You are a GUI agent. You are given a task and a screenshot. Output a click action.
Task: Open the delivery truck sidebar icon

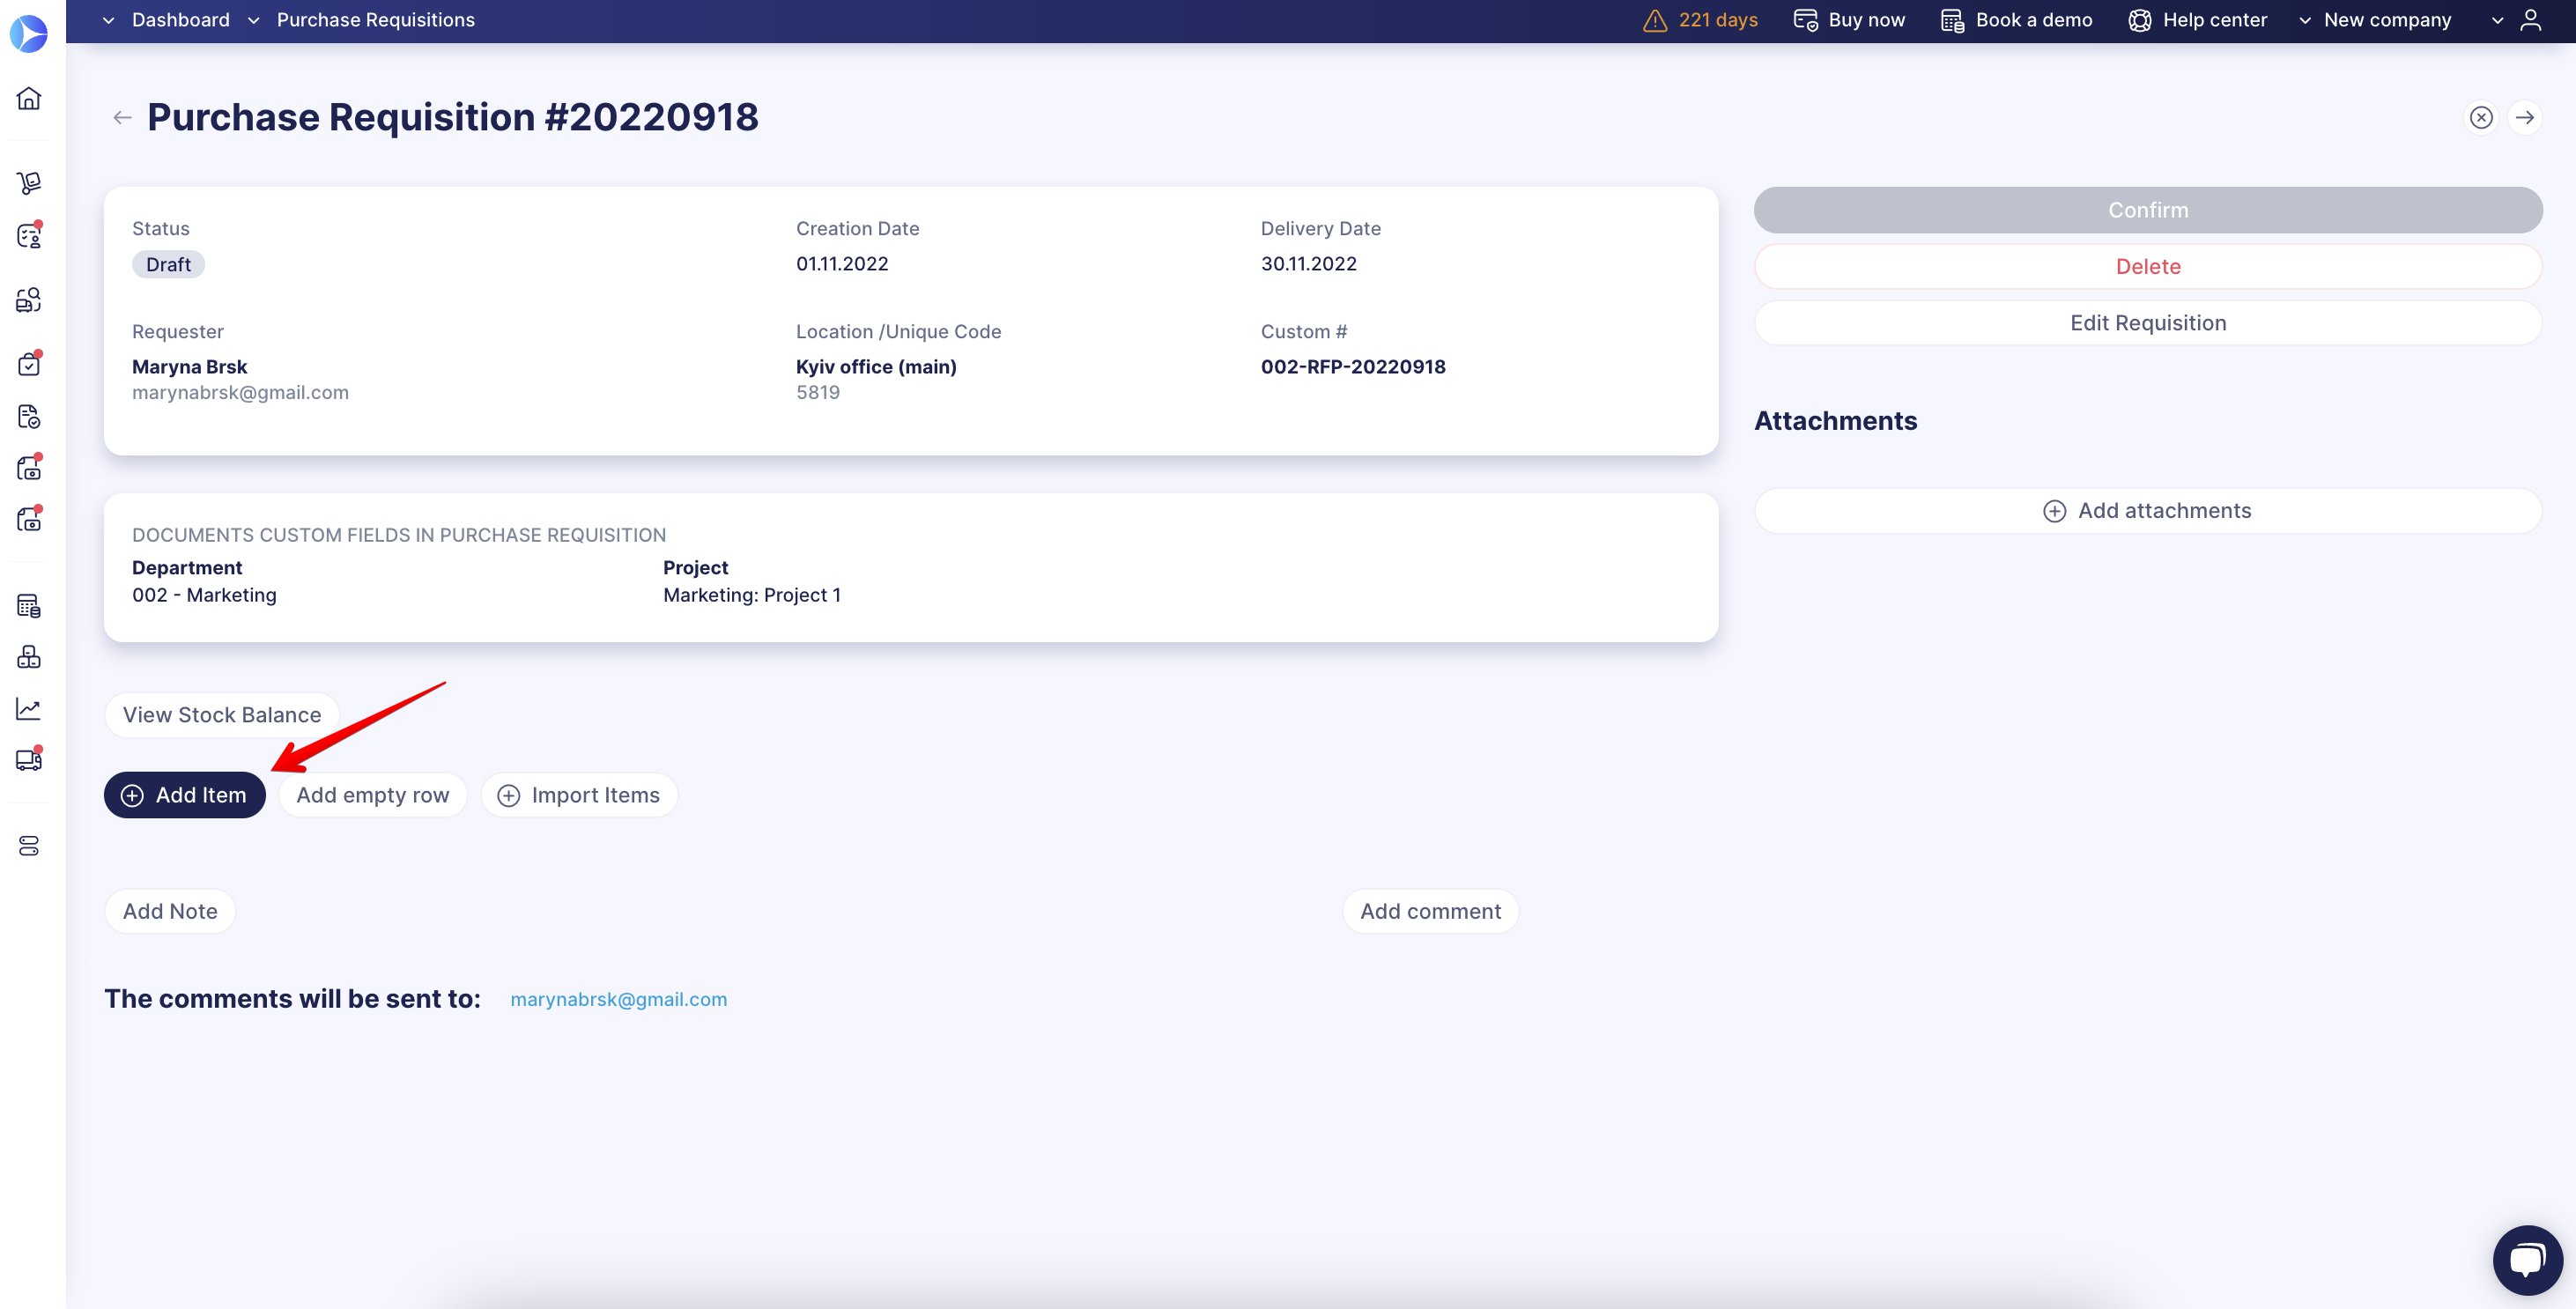click(x=29, y=760)
